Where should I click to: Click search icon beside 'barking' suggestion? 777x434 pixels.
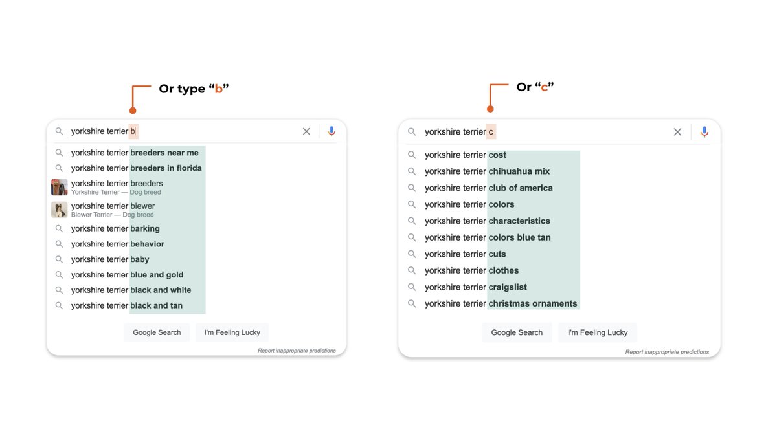(59, 229)
